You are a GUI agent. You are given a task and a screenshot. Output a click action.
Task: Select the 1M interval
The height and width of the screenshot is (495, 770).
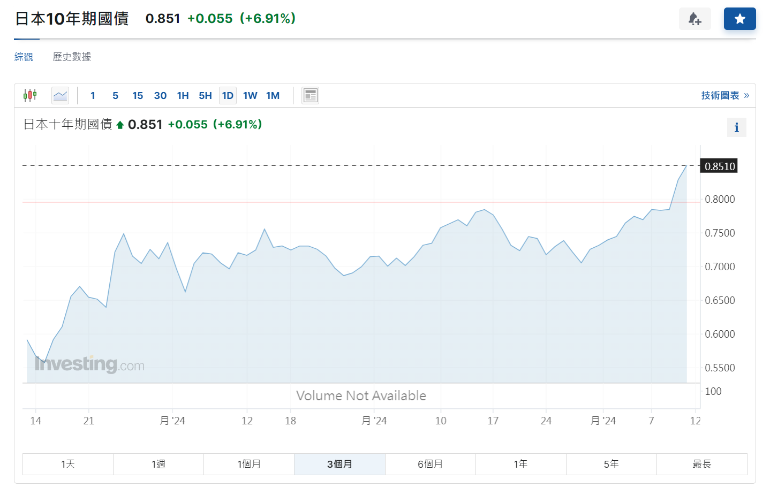coord(273,96)
